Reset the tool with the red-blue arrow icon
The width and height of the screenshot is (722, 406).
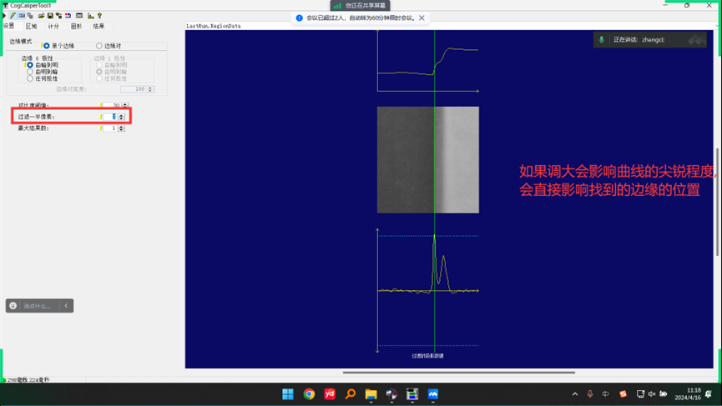click(68, 16)
